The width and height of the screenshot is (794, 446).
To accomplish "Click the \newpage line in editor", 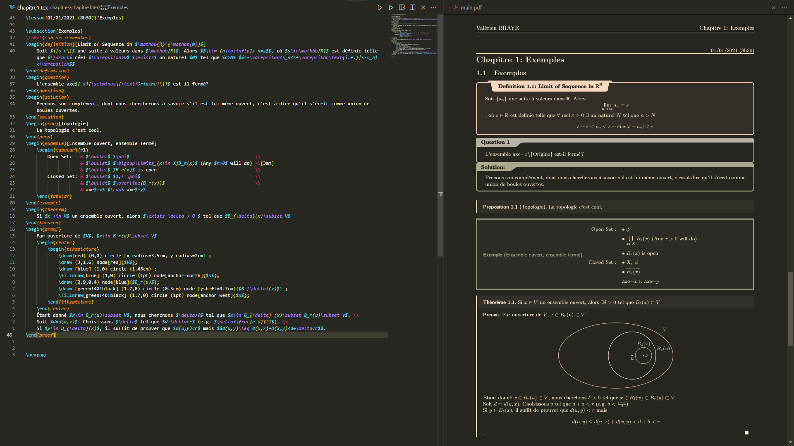I will [x=37, y=355].
